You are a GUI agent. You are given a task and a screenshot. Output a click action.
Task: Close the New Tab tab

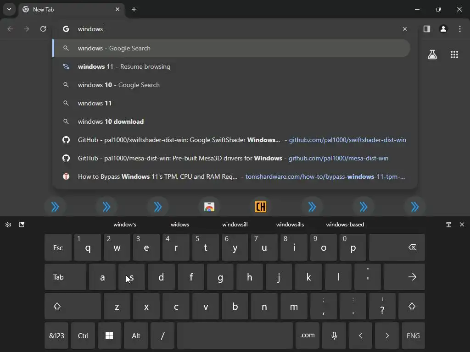pos(117,9)
